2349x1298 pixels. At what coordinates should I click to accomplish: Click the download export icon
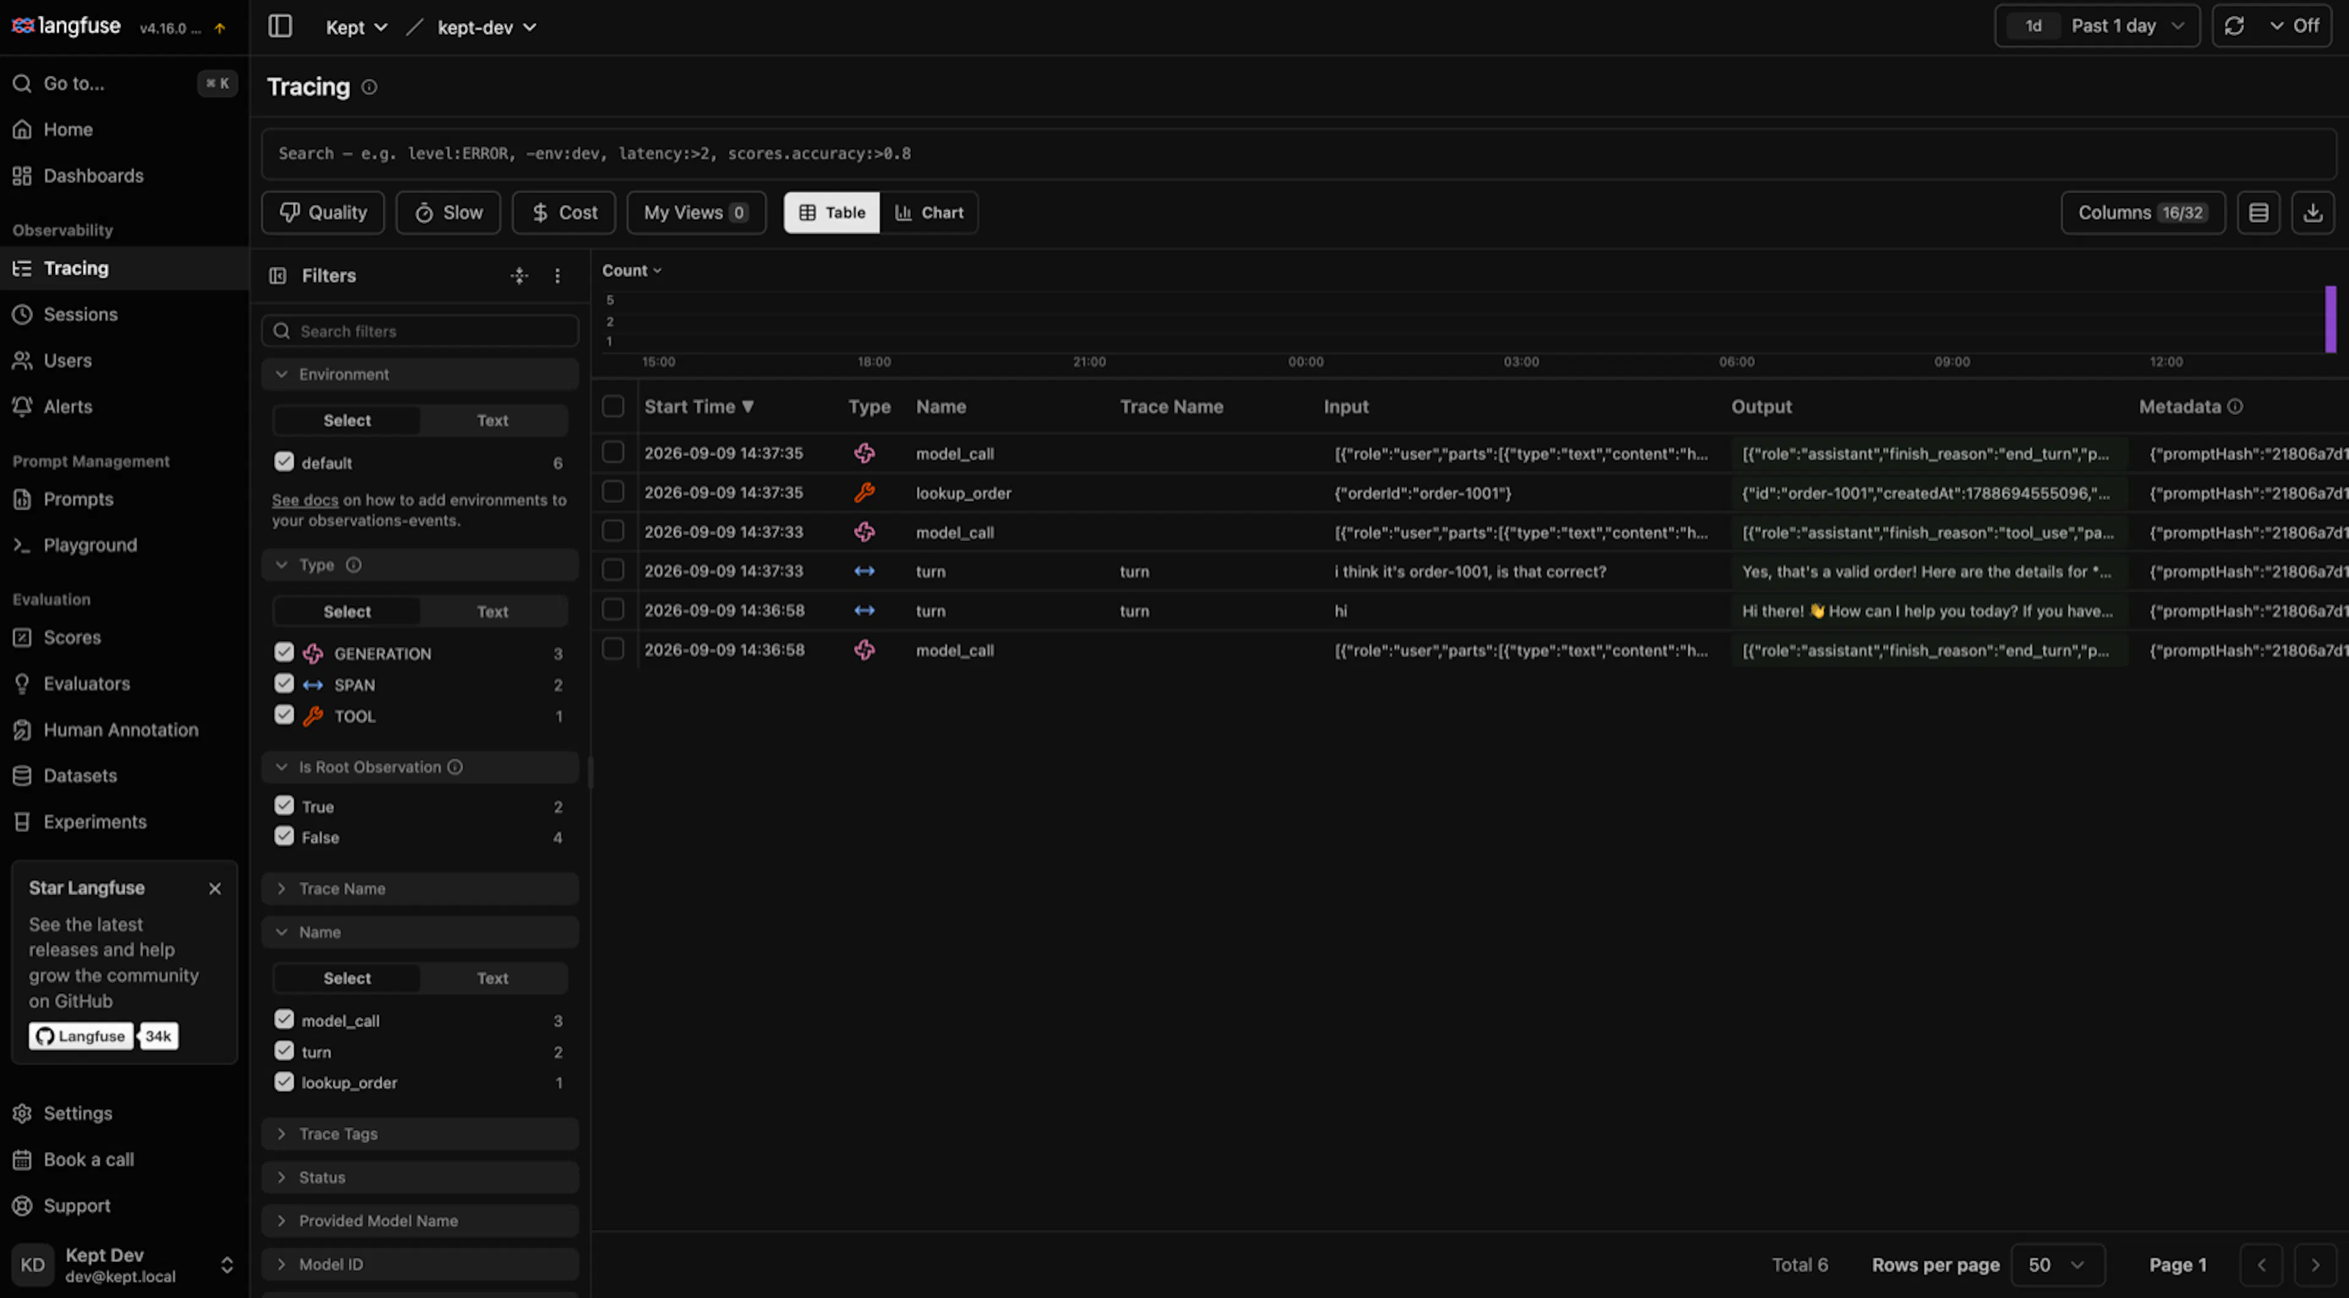coord(2312,212)
